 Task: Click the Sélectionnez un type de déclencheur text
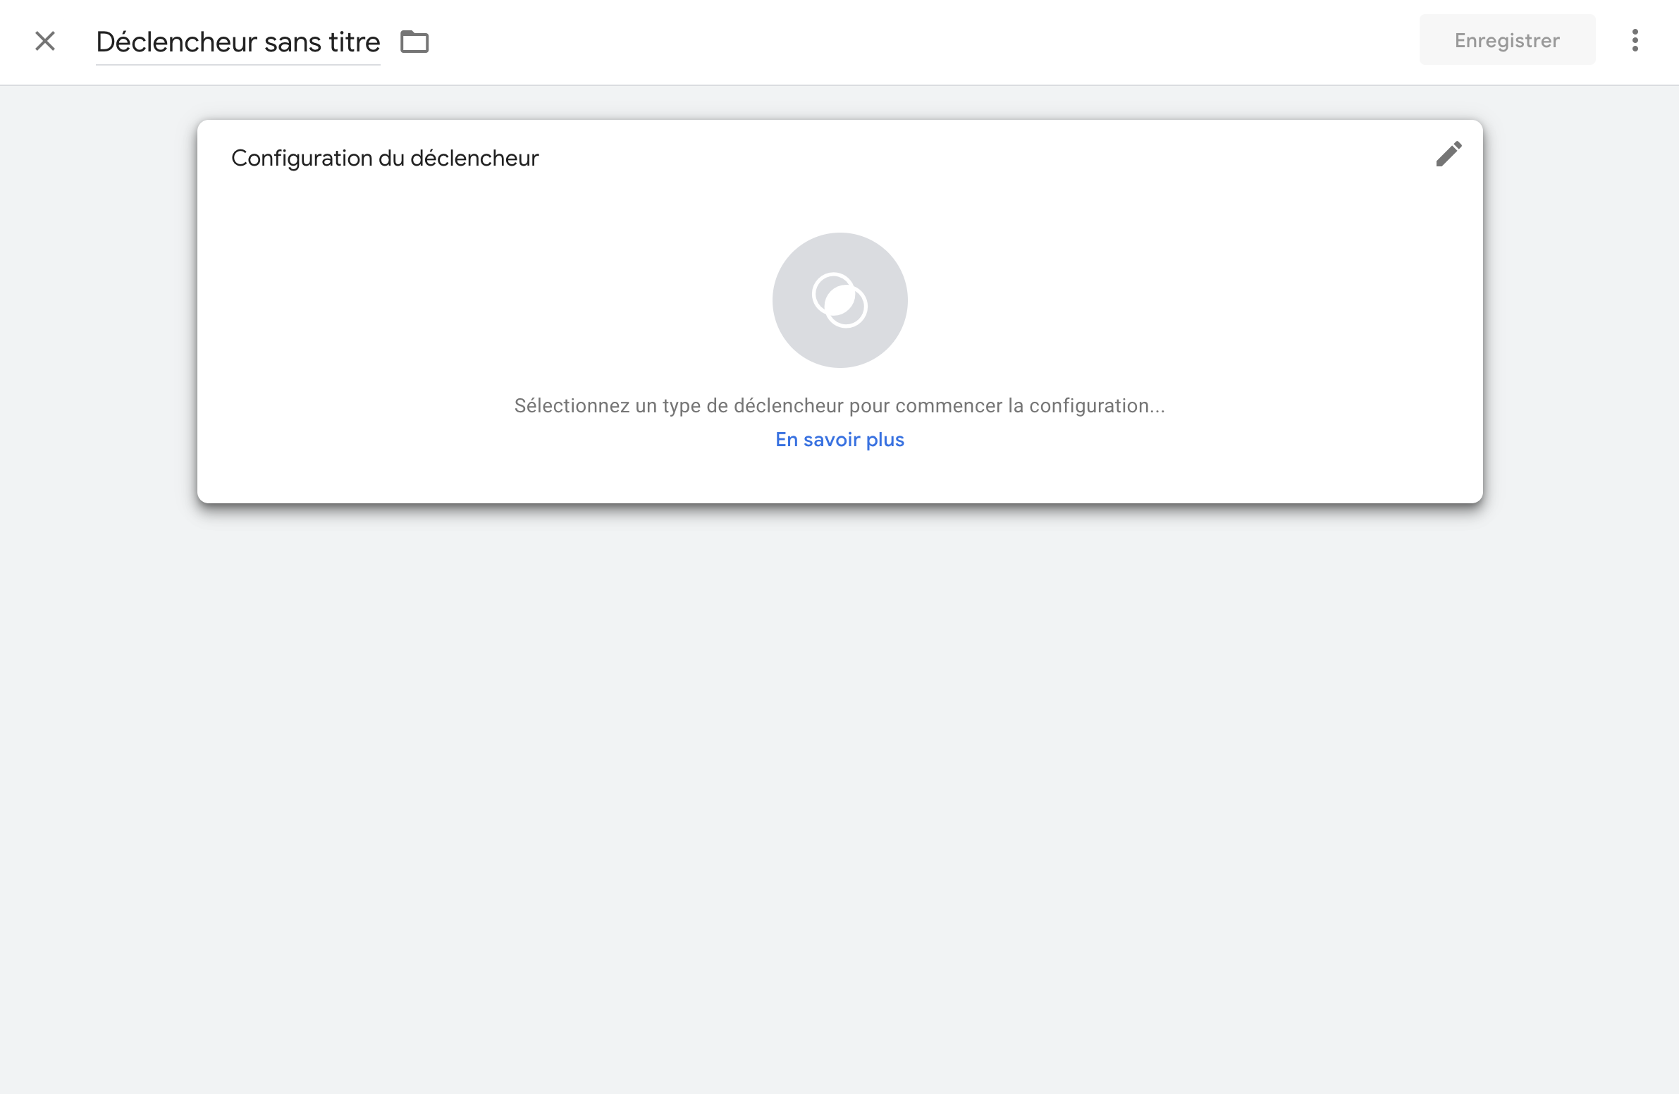(x=839, y=405)
